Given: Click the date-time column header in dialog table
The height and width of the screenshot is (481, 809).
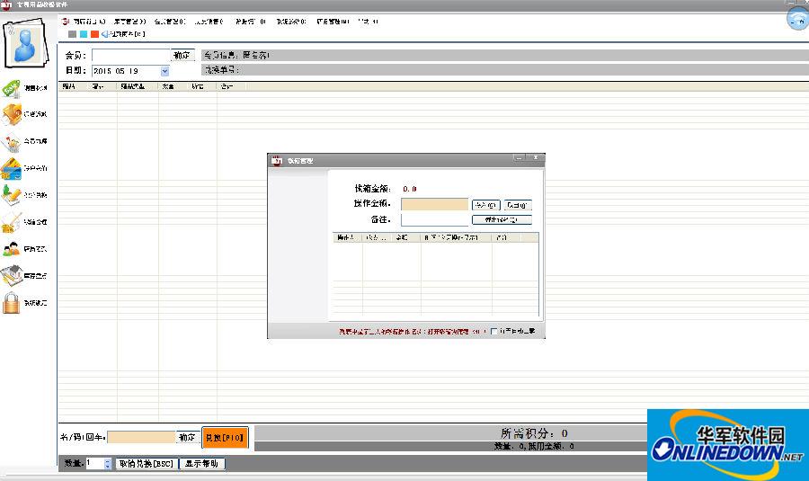Looking at the screenshot, I should coord(456,237).
